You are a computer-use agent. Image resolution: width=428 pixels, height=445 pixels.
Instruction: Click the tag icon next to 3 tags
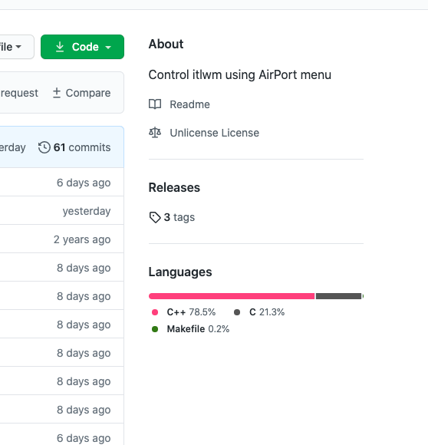pos(155,217)
